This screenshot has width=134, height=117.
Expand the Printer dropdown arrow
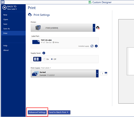[x=94, y=28]
